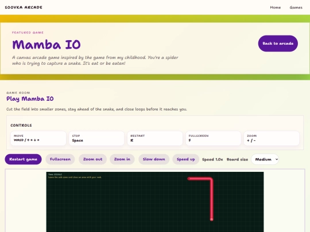Click the Fullscreen F control card
The height and width of the screenshot is (232, 310).
click(213, 138)
